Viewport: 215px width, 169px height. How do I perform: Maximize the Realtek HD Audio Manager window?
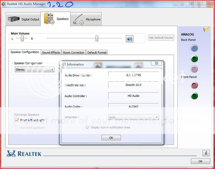[199, 3]
